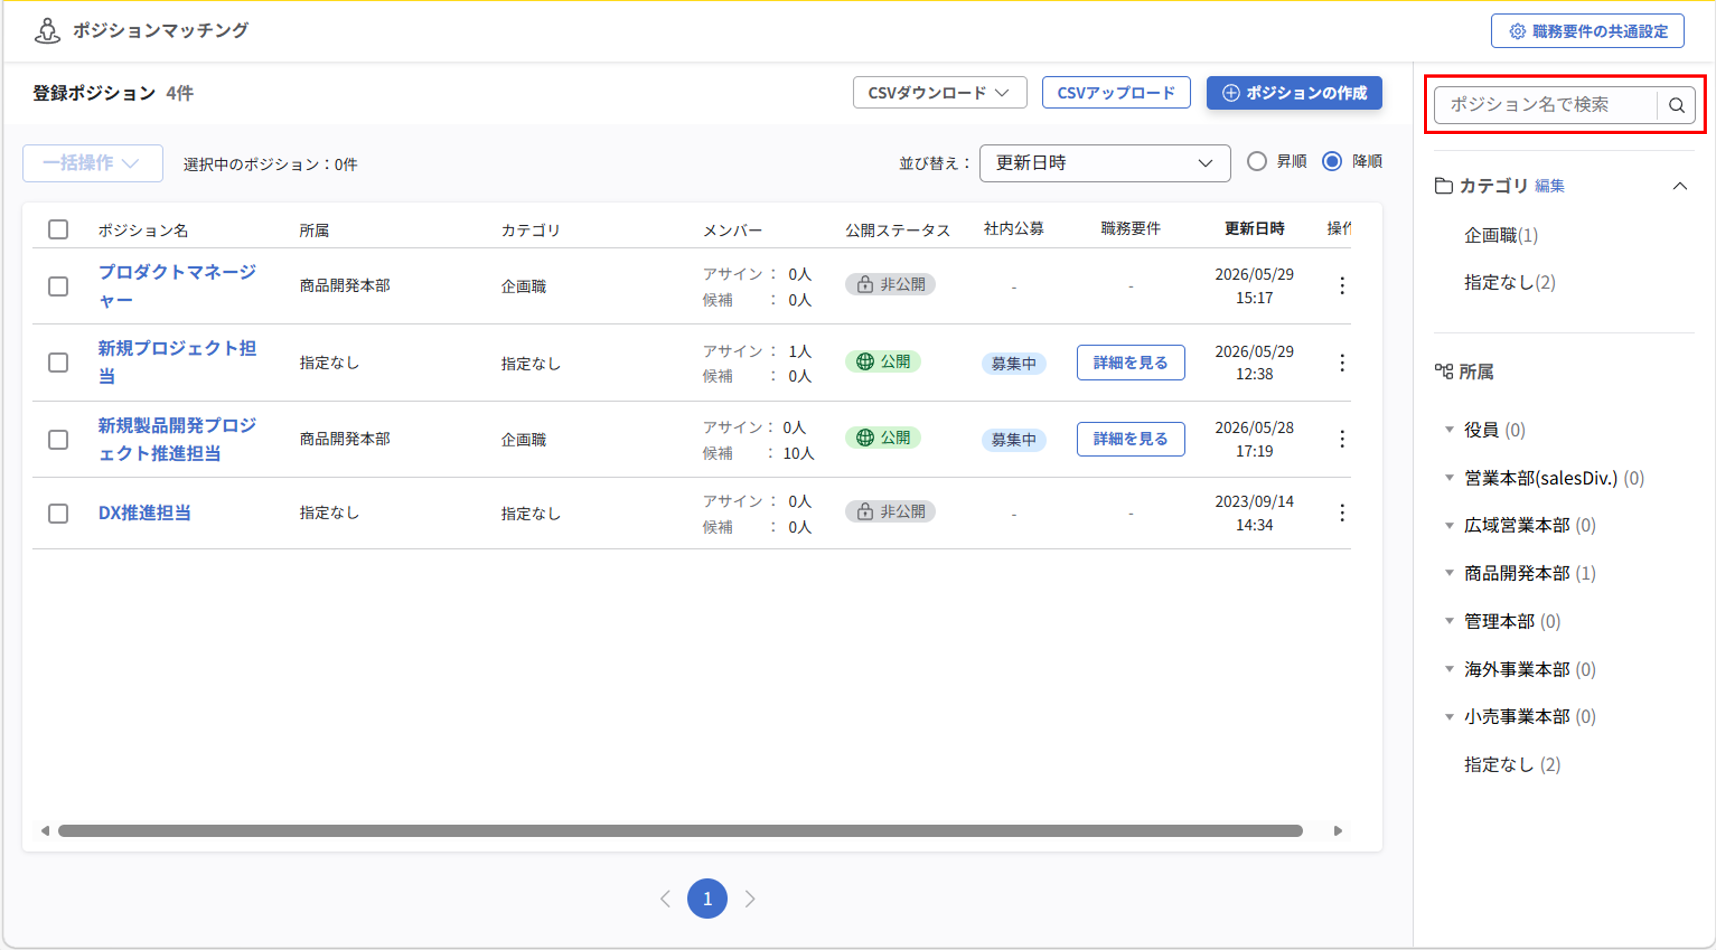
Task: Open kebab menu for 新規製品開発プロジェクト推進担当 row
Action: tap(1342, 439)
